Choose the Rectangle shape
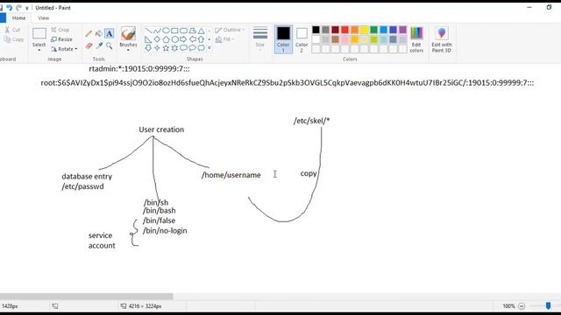 (x=174, y=31)
